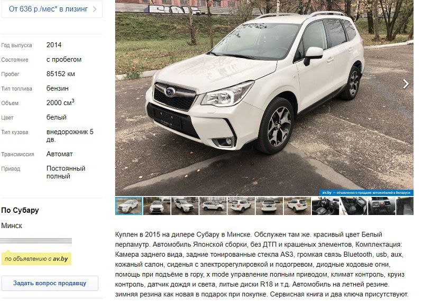Screen dimensions: 423x301
Task: Select first thumbnail of white Subaru
Action: 128,206
